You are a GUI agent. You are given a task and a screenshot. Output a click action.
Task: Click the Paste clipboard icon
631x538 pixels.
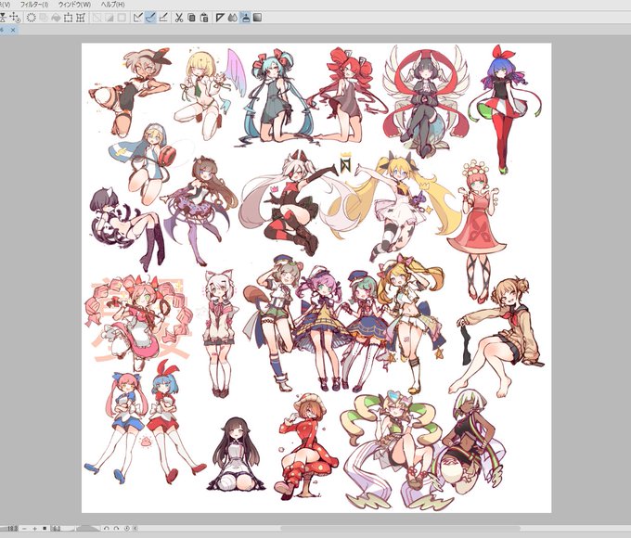pos(204,18)
